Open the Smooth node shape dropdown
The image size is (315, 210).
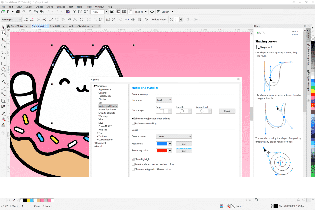tap(190, 111)
